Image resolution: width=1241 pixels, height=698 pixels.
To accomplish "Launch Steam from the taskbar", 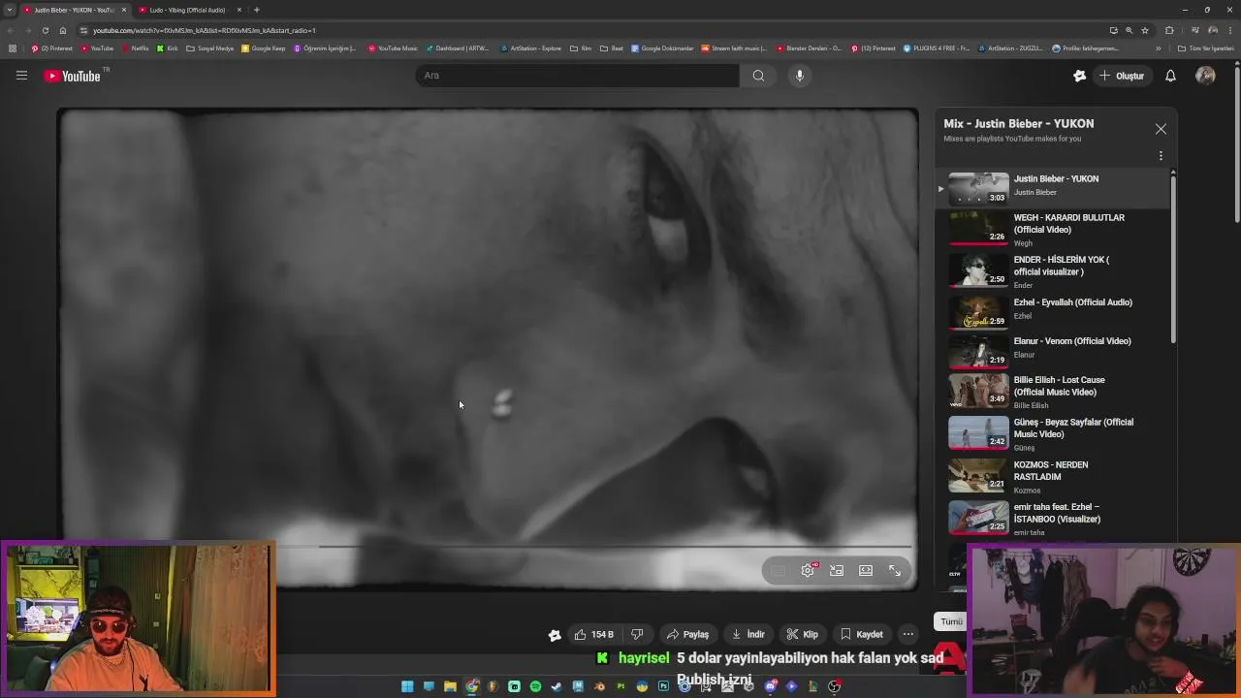I will [557, 686].
